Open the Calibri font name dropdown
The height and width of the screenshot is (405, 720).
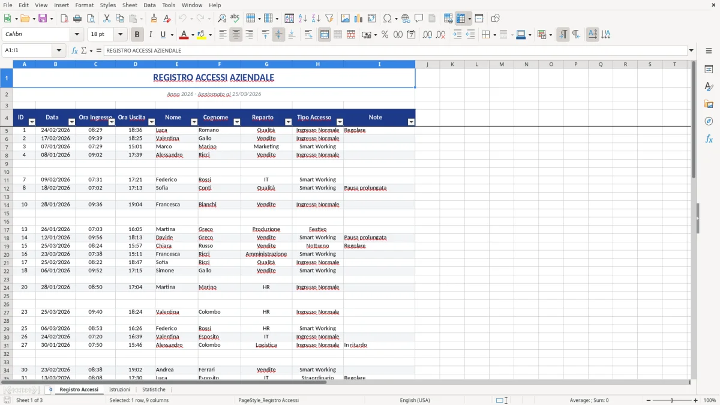pyautogui.click(x=76, y=34)
